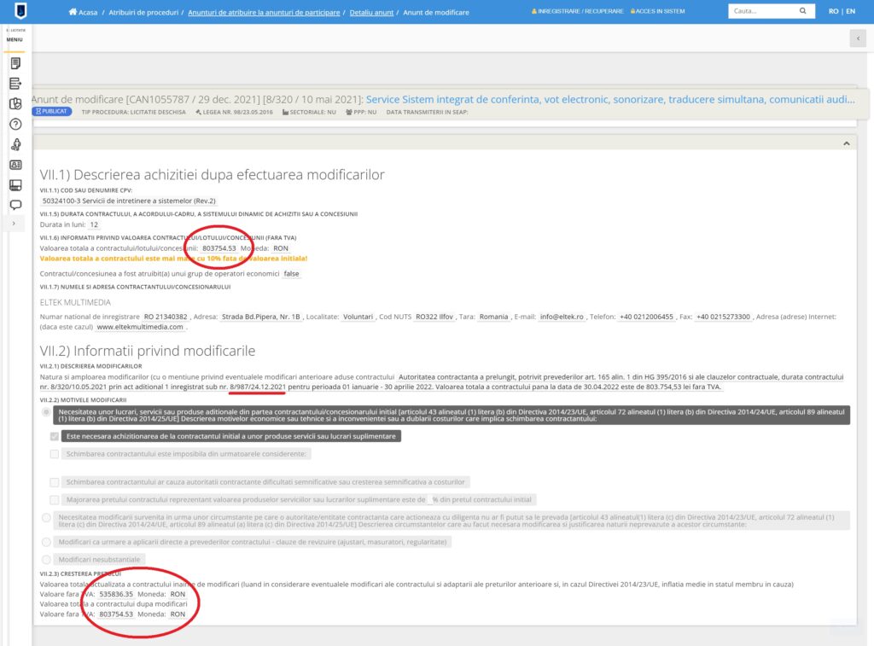Toggle checkbox Majorarea pretului contractului
The width and height of the screenshot is (874, 646).
(x=54, y=500)
